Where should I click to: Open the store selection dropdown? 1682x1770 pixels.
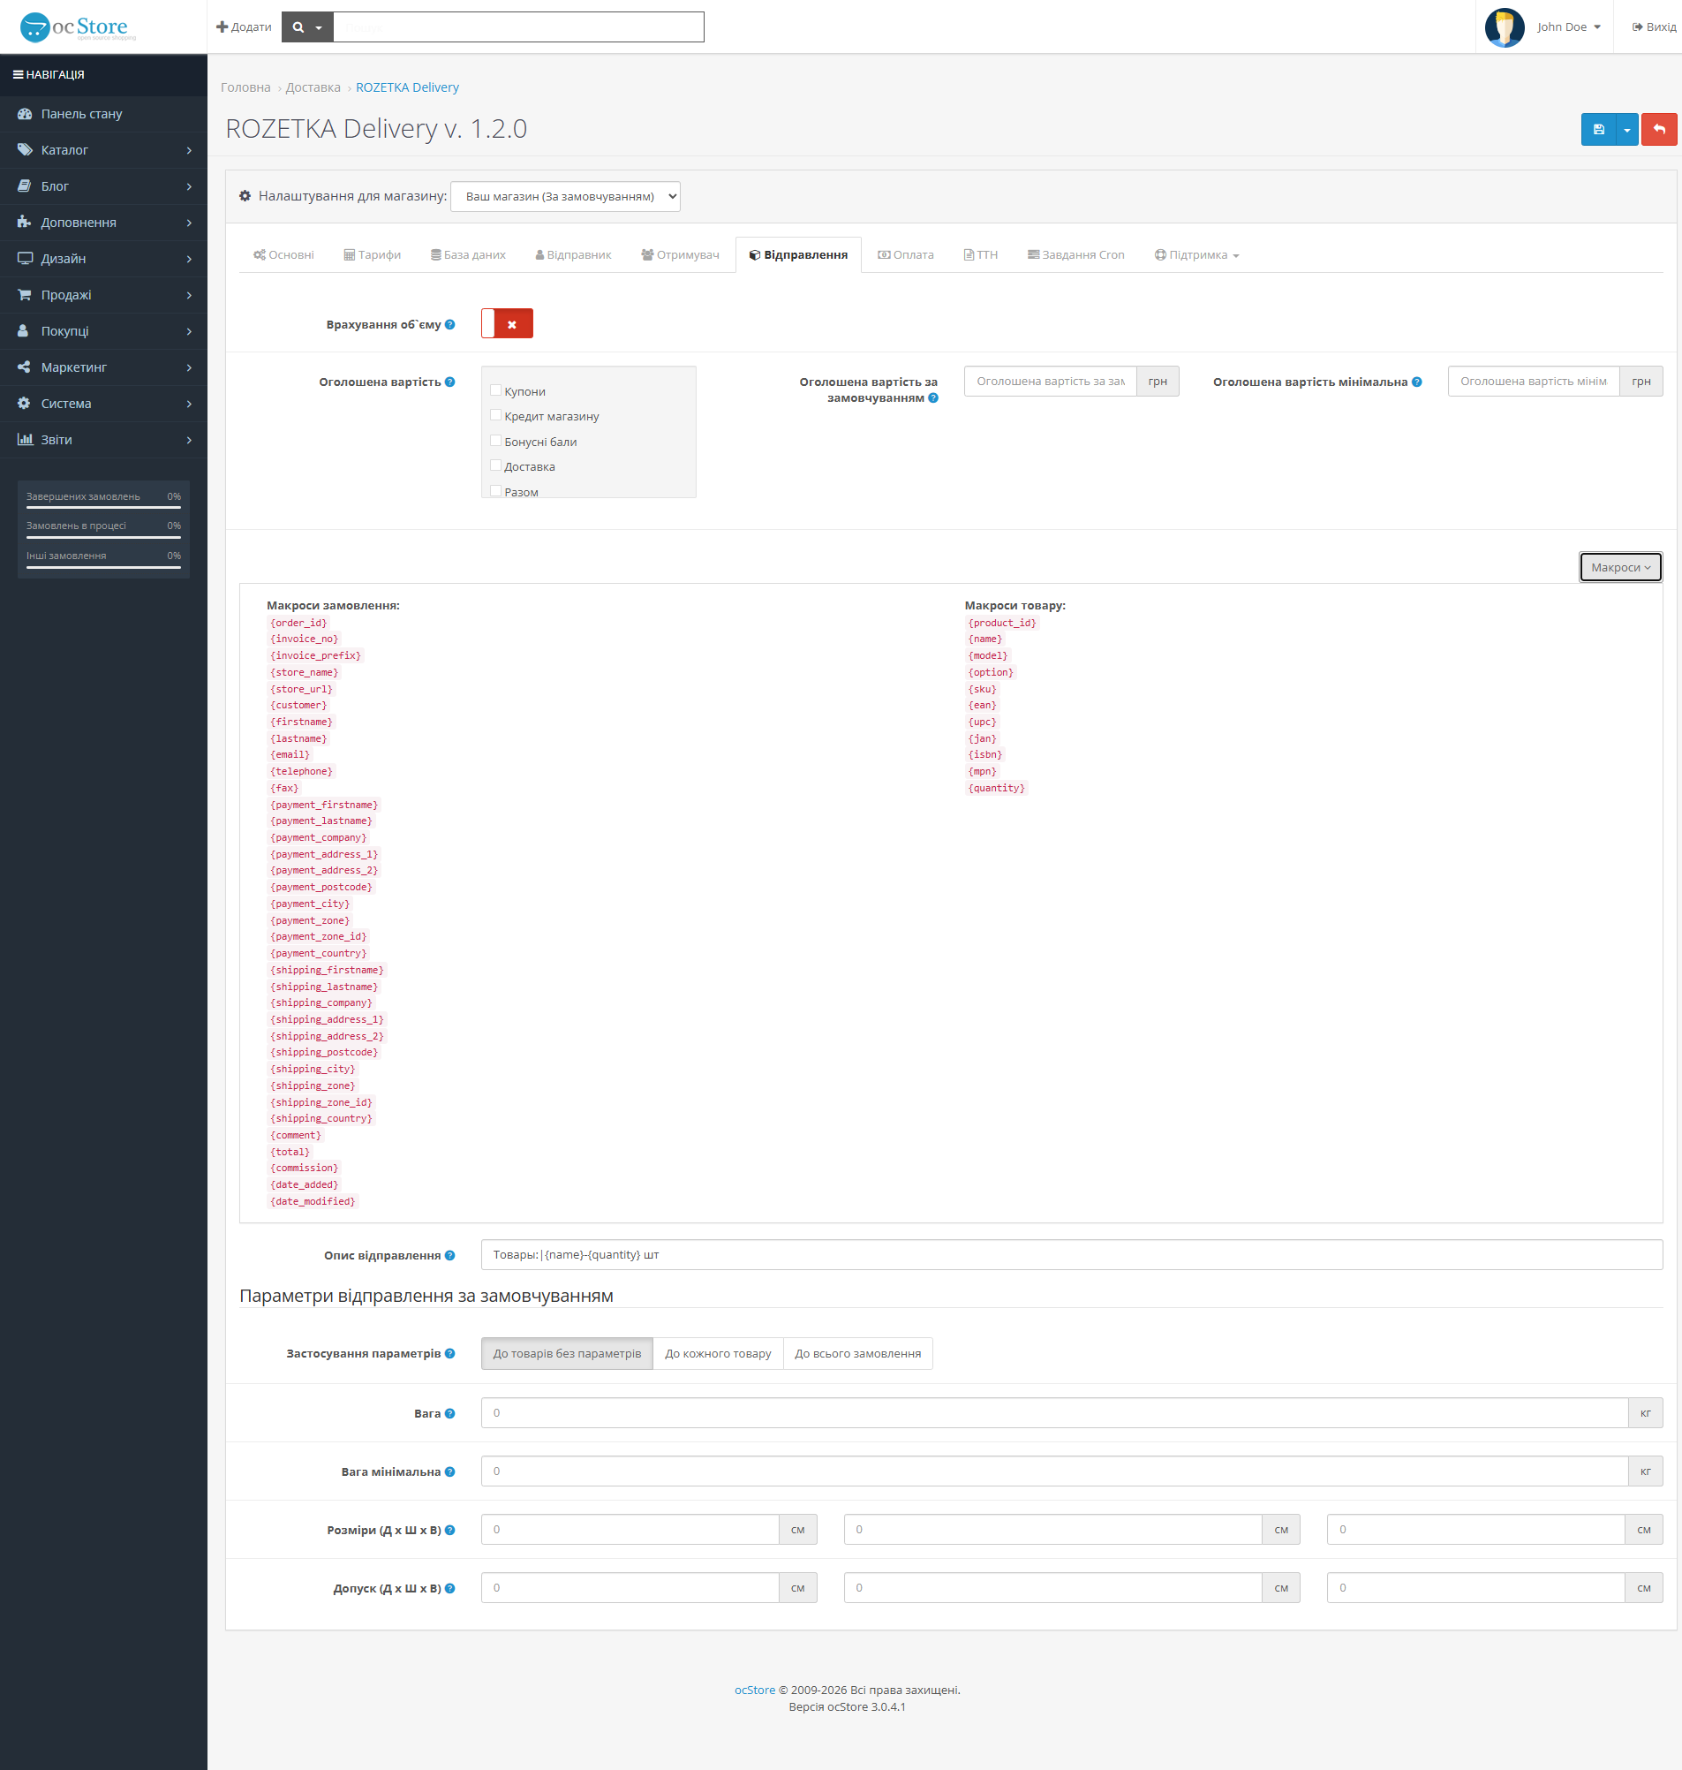click(x=565, y=196)
